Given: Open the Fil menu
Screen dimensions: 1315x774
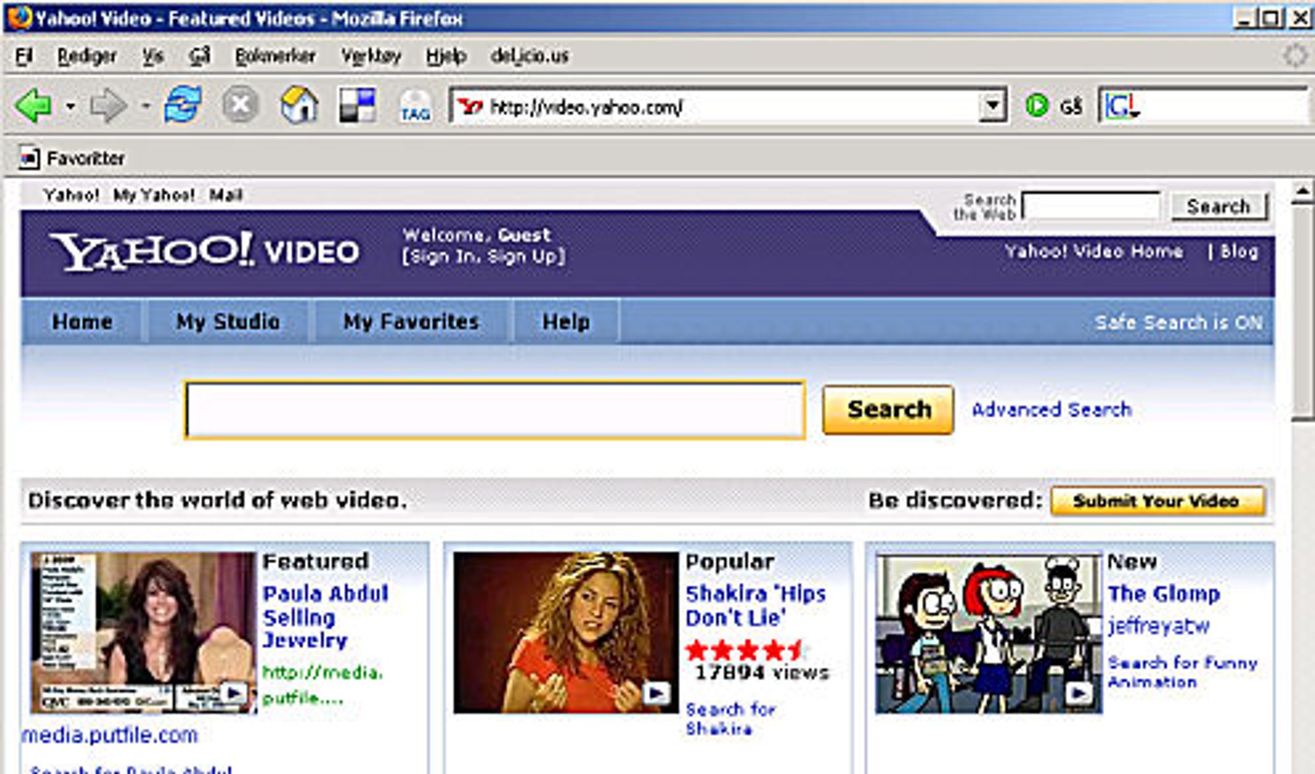Looking at the screenshot, I should [x=24, y=56].
